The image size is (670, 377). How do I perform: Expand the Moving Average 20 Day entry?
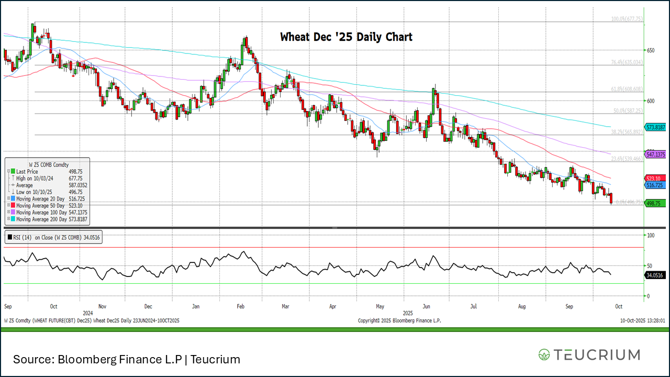(x=8, y=199)
